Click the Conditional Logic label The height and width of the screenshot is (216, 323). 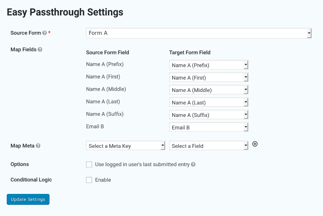coord(31,180)
